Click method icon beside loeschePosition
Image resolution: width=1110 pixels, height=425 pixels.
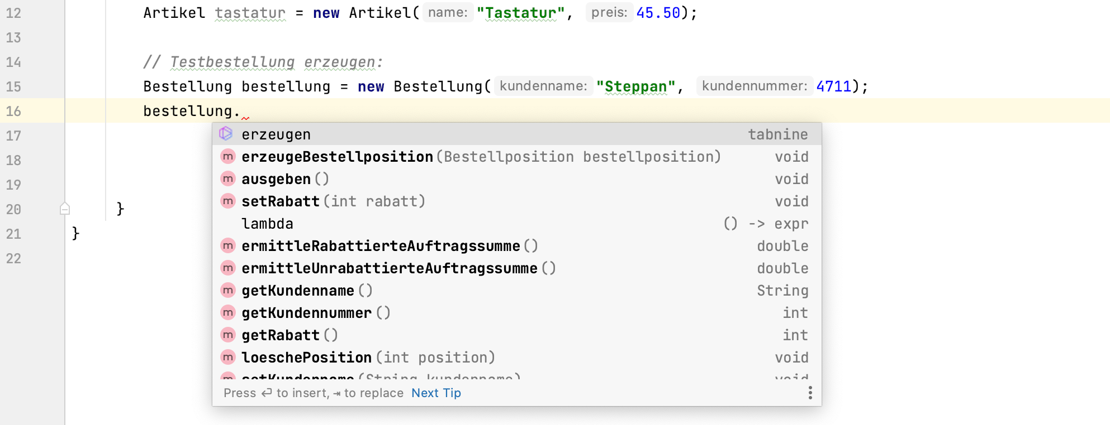pyautogui.click(x=227, y=358)
